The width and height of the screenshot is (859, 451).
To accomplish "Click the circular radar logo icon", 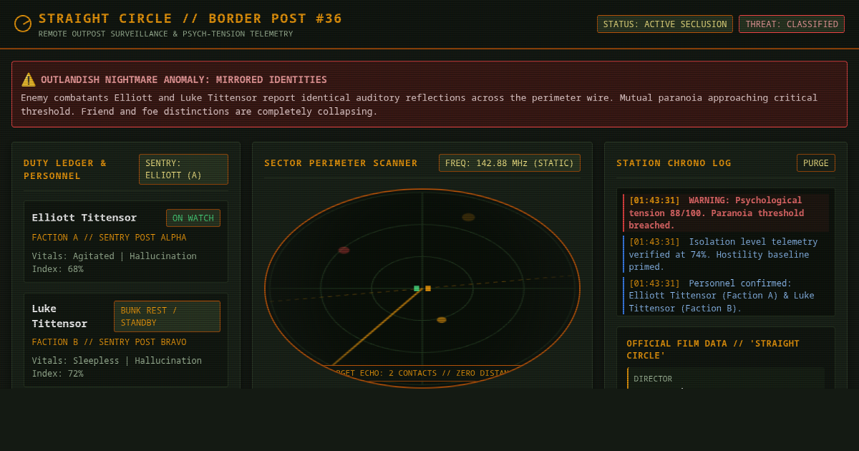I will (23, 24).
